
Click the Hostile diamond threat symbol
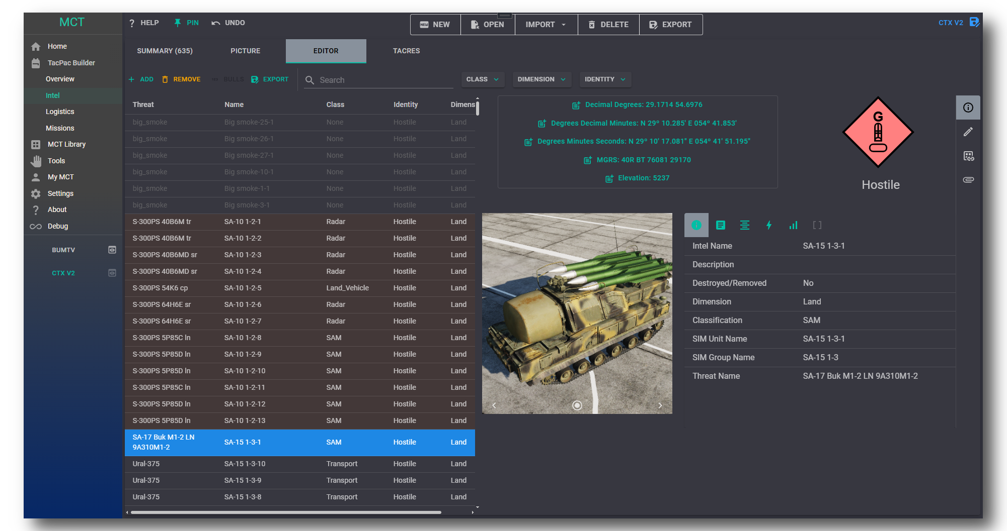pos(878,132)
